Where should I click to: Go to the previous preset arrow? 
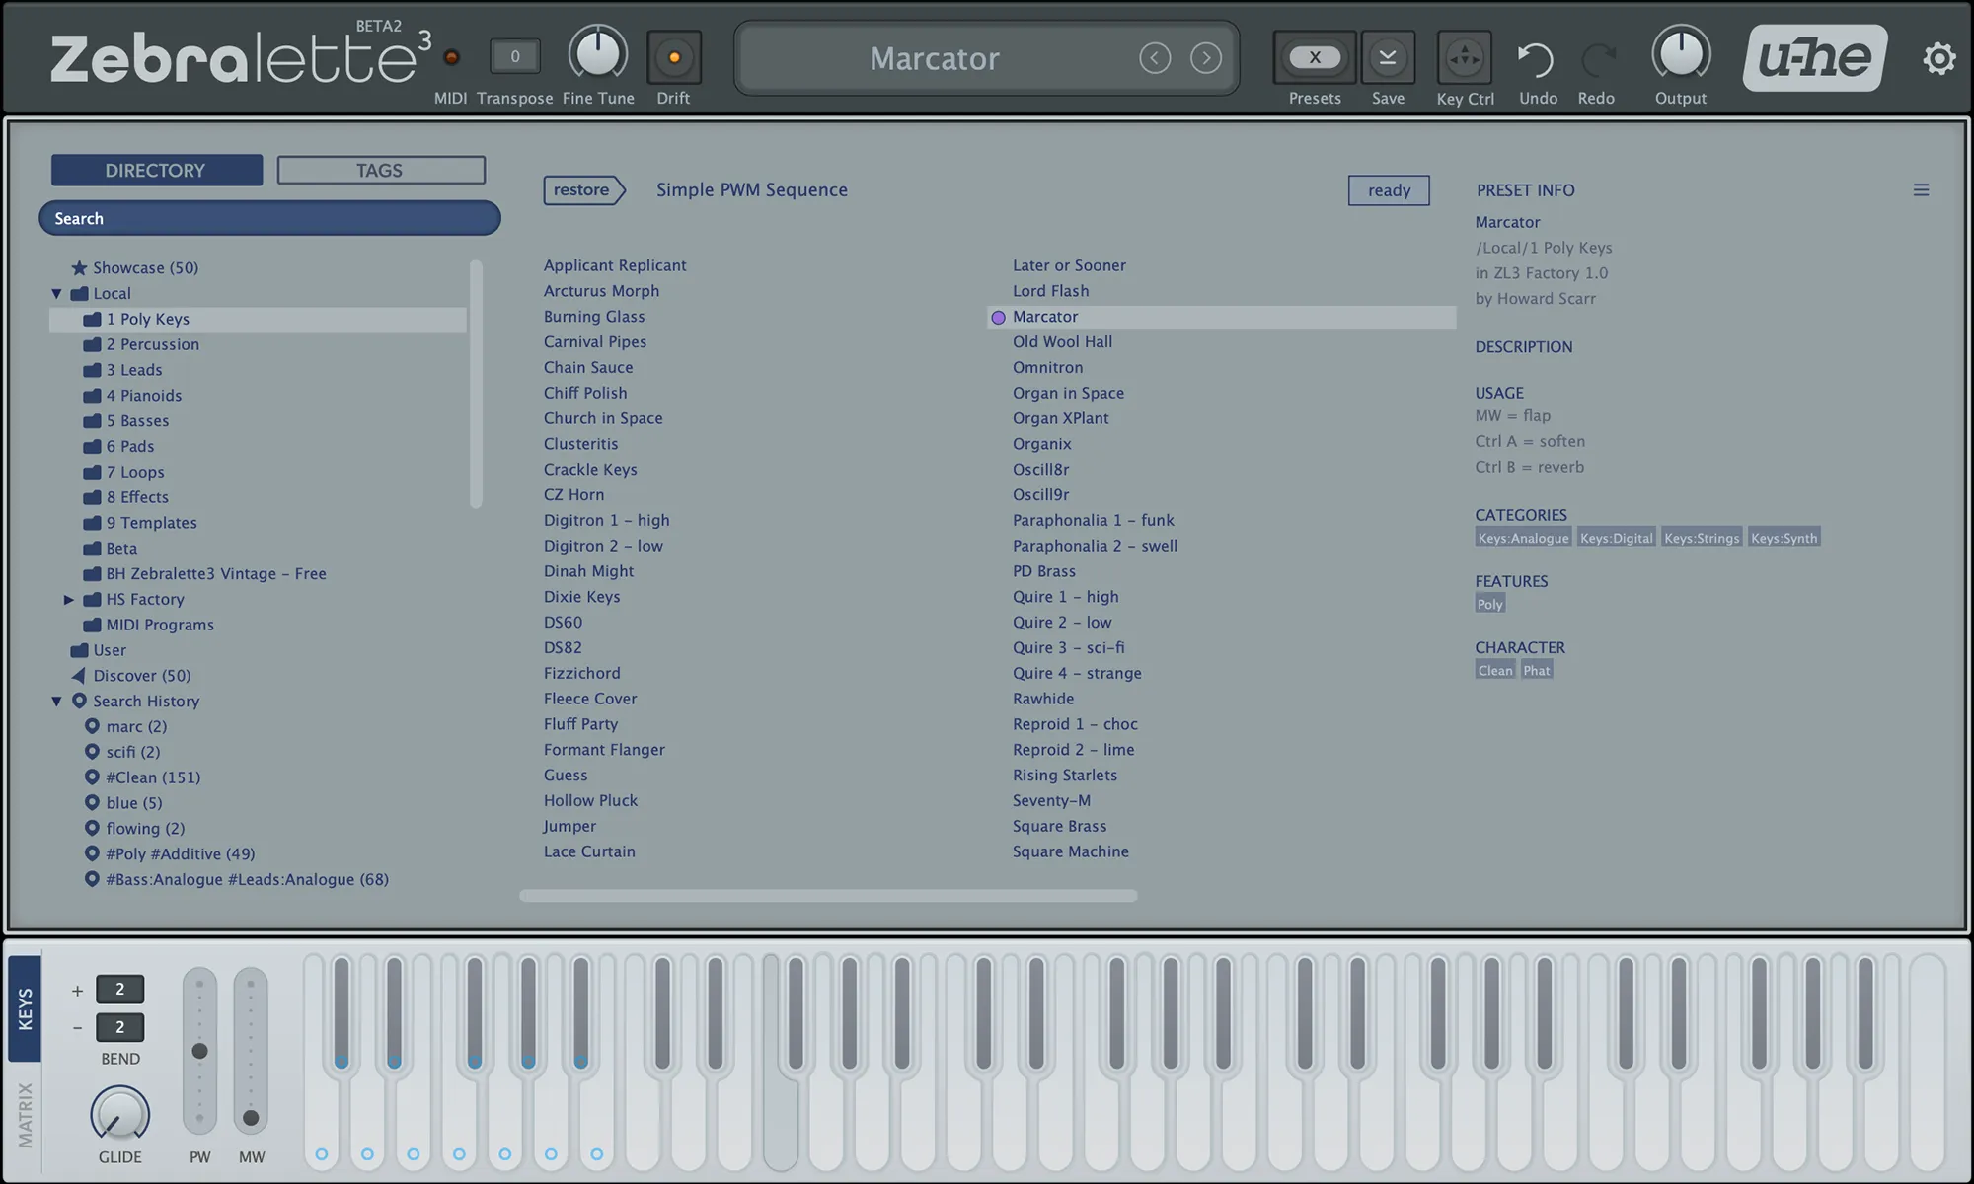tap(1154, 58)
